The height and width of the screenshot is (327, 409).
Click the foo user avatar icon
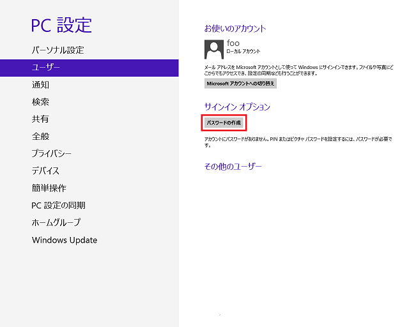[x=213, y=49]
